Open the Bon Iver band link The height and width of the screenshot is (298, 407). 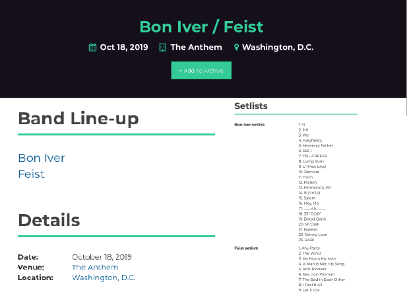click(x=41, y=158)
